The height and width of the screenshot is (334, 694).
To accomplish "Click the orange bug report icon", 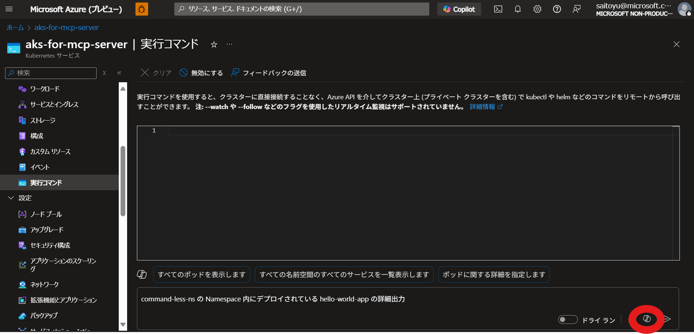I will click(142, 9).
